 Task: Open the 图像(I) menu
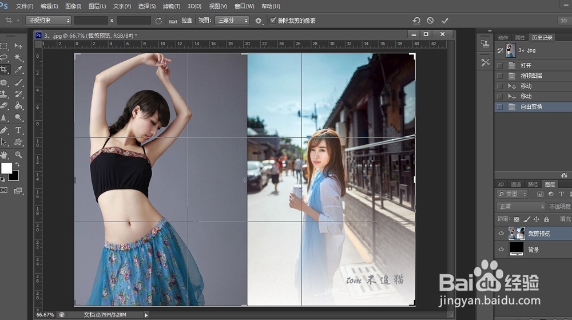coord(73,6)
